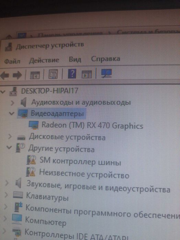Viewport: 180px width, 240px height.
Task: Click the monitor icon beside Компьютер
Action: tap(17, 219)
